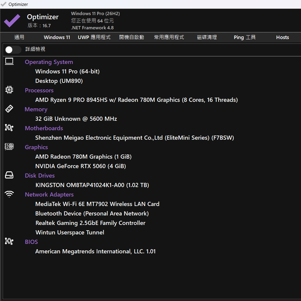Open the UWP 應用程式 tab
Viewport: 301px width, 301px height.
coord(94,37)
